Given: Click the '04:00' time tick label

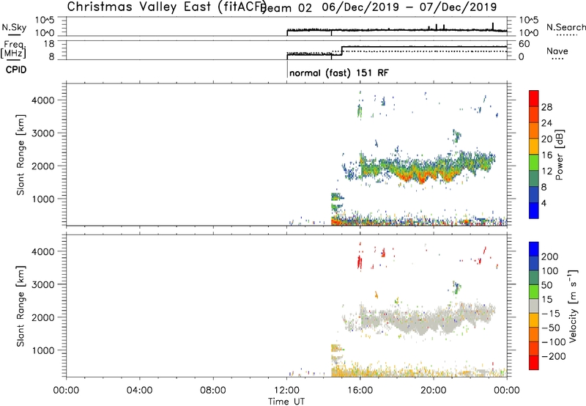Looking at the screenshot, I should click(x=139, y=391).
